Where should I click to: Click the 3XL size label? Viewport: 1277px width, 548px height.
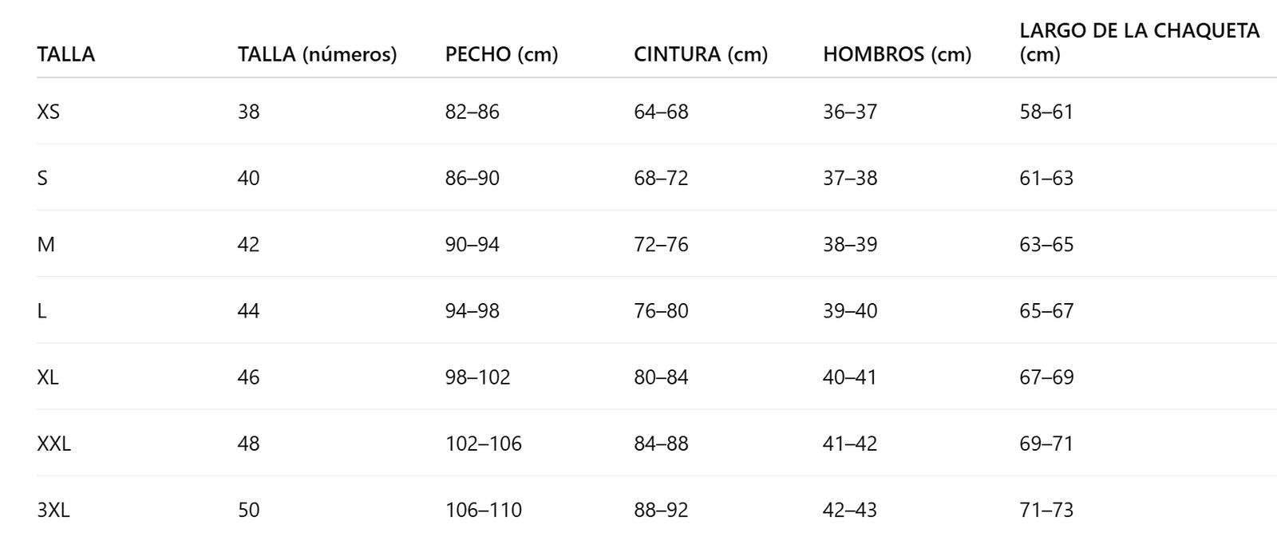coord(53,510)
